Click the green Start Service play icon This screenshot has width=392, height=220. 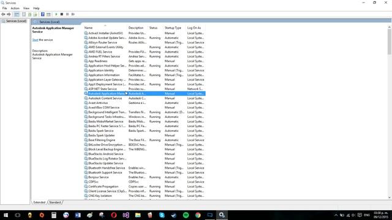click(56, 14)
